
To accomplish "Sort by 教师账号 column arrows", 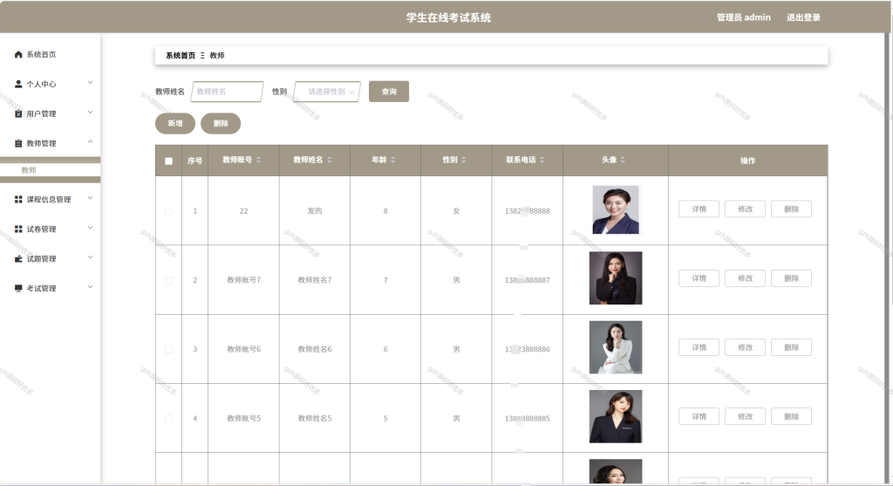I will (258, 160).
